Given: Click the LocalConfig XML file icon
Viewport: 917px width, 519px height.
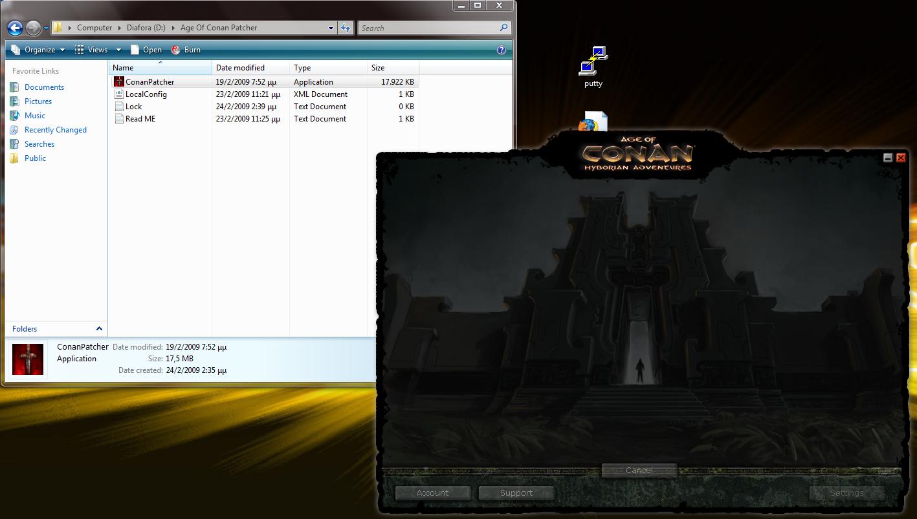Looking at the screenshot, I should [118, 94].
